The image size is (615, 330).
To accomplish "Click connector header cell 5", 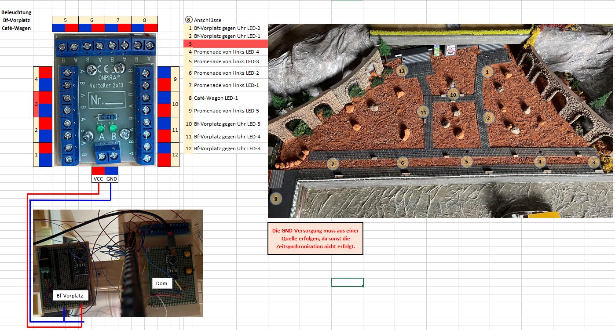I will (x=65, y=20).
